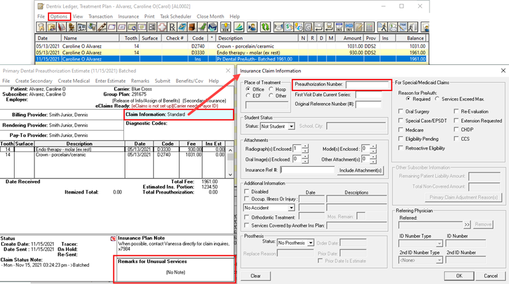This screenshot has width=509, height=284.
Task: Click the Clear button
Action: (x=256, y=276)
